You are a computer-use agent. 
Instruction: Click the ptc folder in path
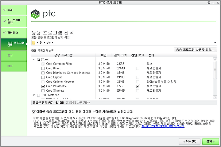coord(48,43)
